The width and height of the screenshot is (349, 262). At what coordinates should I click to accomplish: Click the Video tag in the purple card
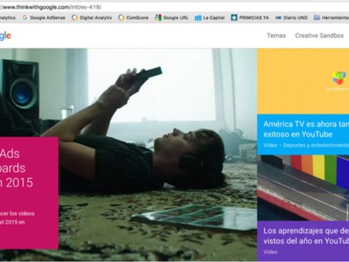(x=270, y=252)
